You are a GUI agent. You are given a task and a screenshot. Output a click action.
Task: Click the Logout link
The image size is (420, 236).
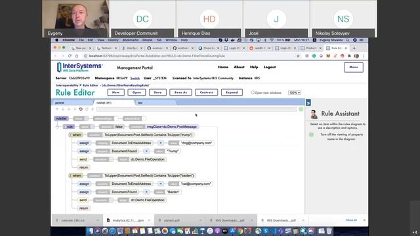pos(270,67)
